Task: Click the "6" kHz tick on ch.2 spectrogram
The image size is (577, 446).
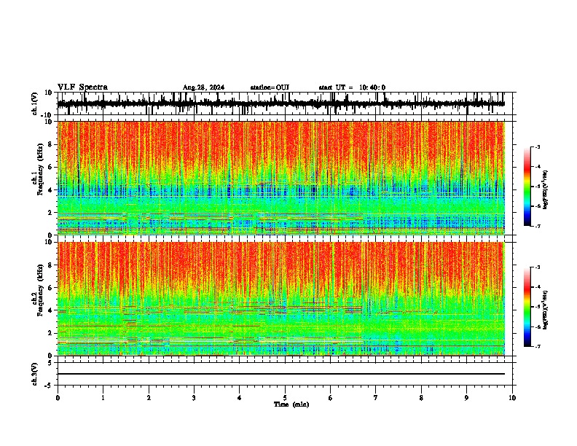Action: click(51, 287)
